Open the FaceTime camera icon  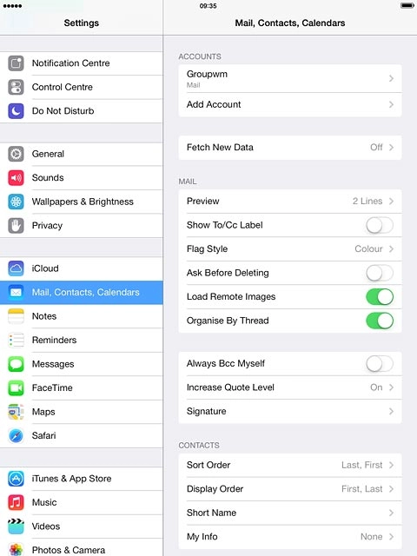(x=16, y=388)
